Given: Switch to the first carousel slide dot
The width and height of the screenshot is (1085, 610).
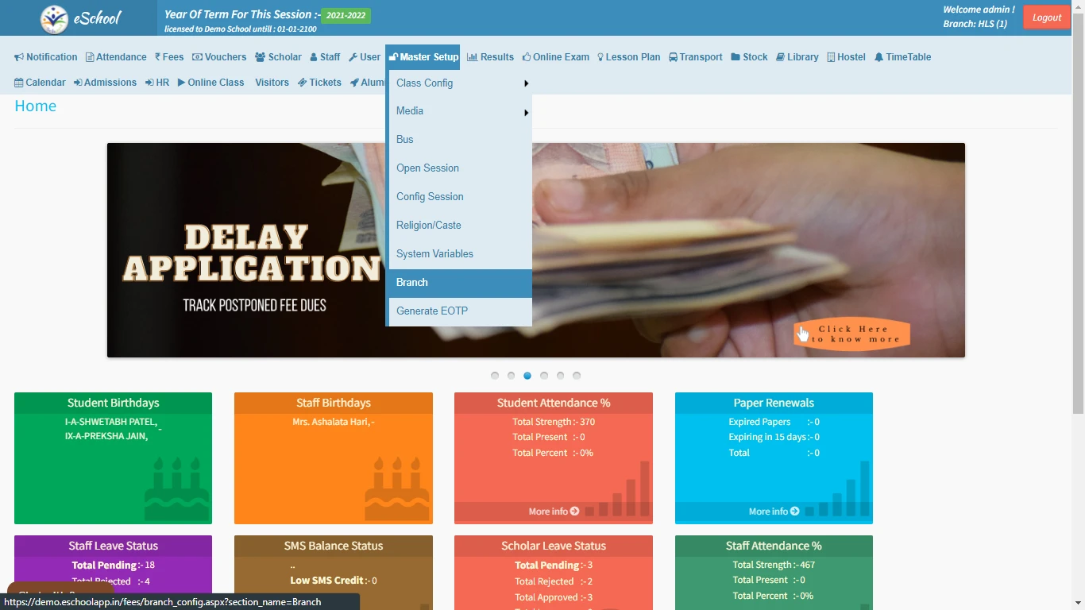Looking at the screenshot, I should pos(495,376).
